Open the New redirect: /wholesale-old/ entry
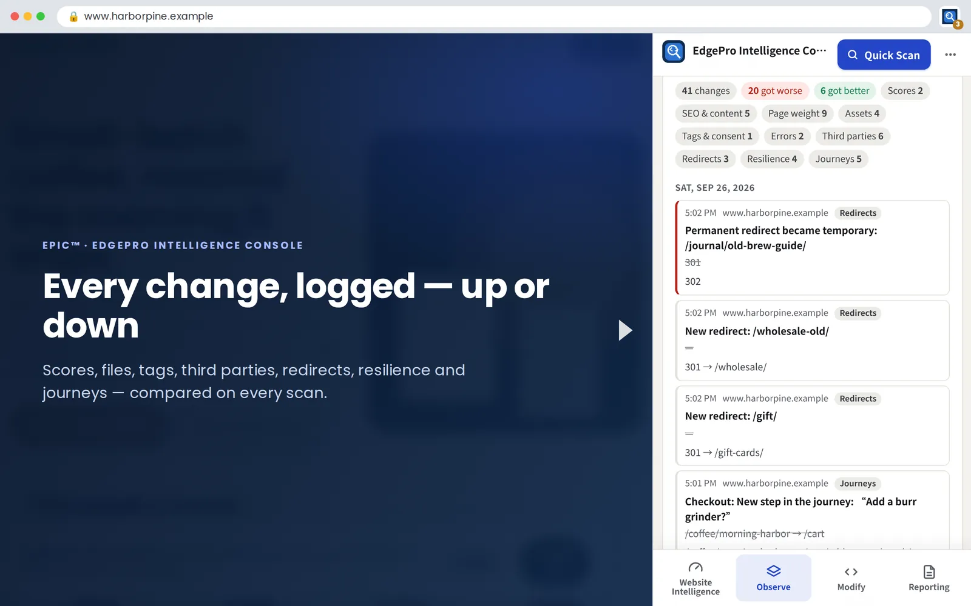The width and height of the screenshot is (971, 606). tap(812, 341)
